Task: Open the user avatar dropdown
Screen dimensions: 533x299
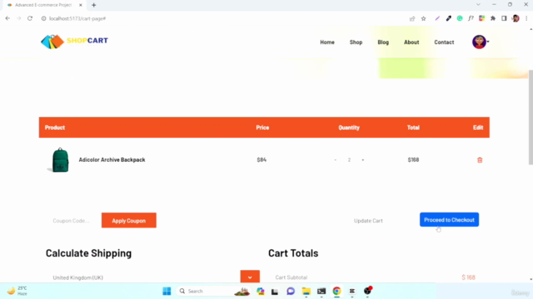Action: pyautogui.click(x=481, y=42)
